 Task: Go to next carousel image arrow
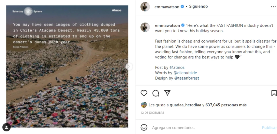coord(129,66)
